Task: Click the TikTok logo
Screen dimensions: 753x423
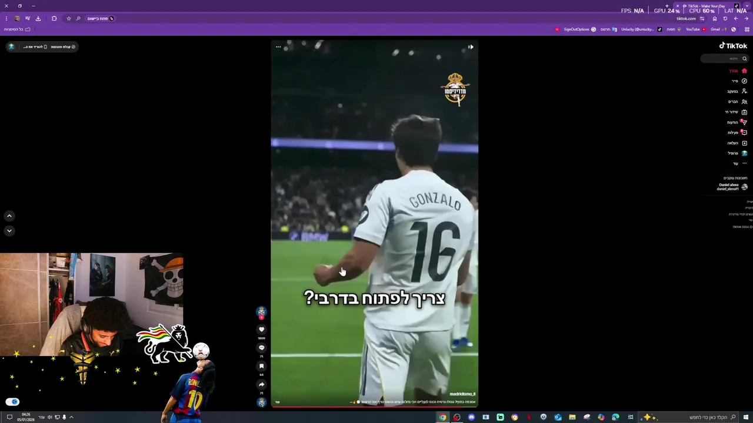Action: click(733, 45)
